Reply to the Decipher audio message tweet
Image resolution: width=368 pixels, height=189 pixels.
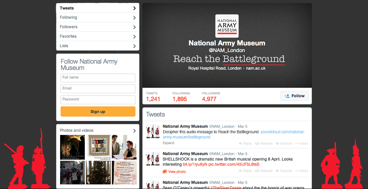click(x=245, y=143)
